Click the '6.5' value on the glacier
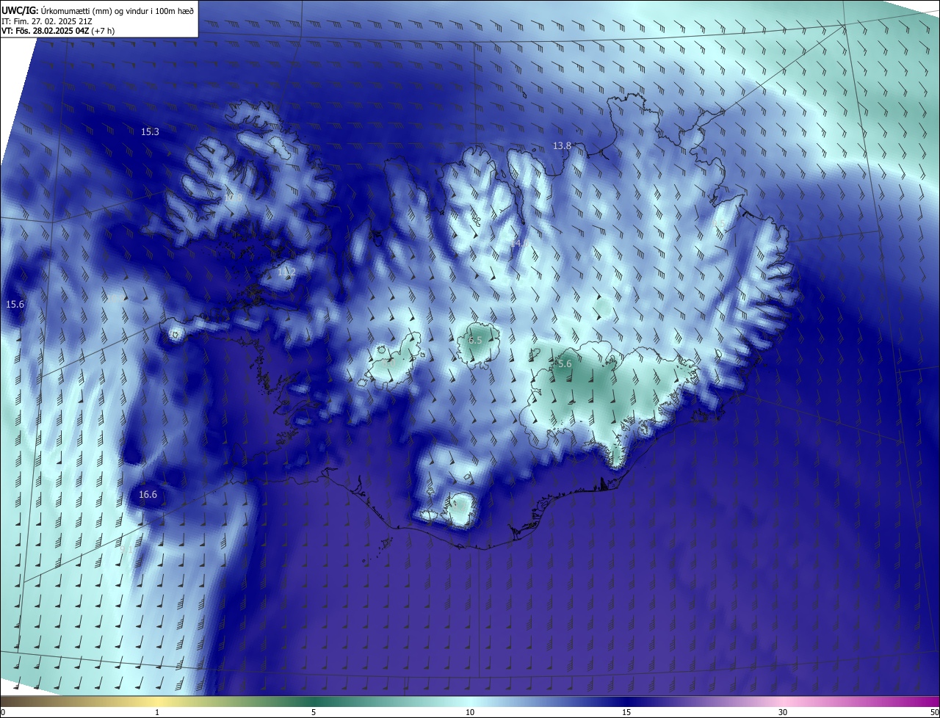 point(475,341)
